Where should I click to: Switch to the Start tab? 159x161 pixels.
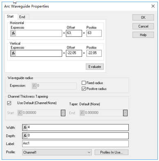point(11,16)
